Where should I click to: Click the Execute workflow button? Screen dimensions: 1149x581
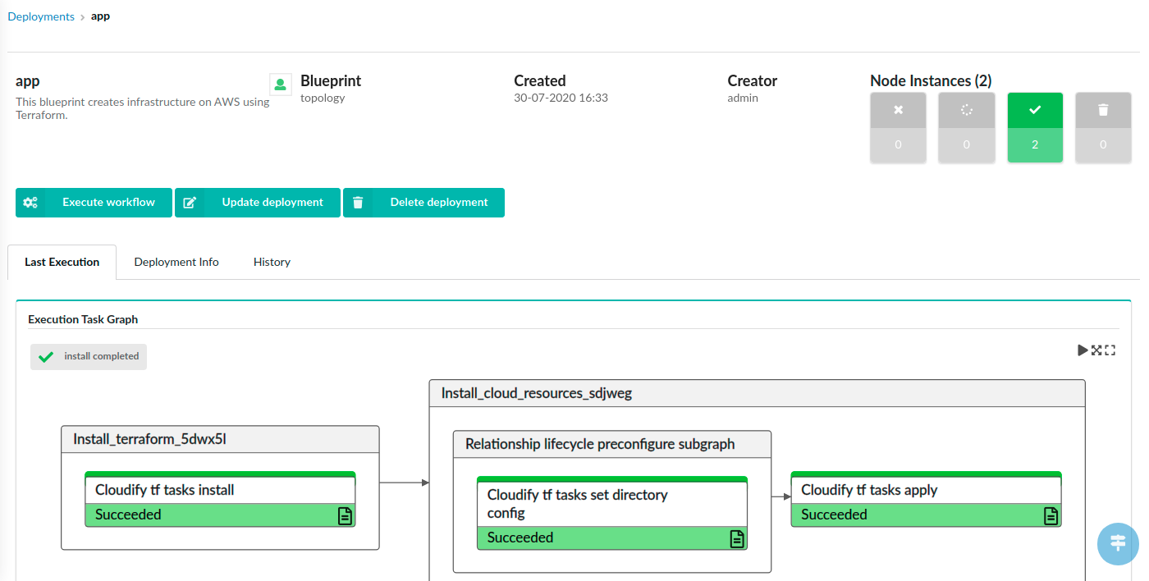tap(94, 203)
